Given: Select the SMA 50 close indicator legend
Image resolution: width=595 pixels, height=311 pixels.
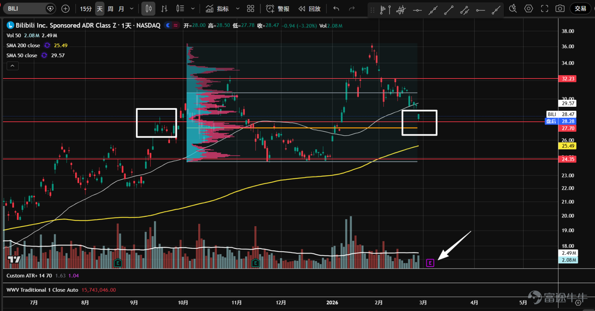Looking at the screenshot, I should (22, 55).
